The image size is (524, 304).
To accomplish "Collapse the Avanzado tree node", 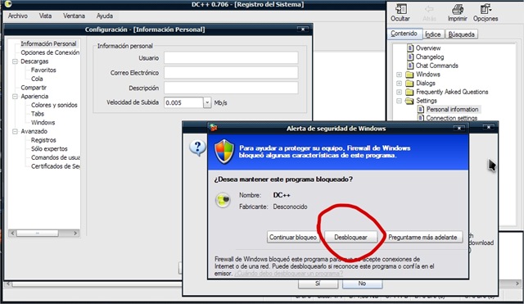I will (15, 131).
